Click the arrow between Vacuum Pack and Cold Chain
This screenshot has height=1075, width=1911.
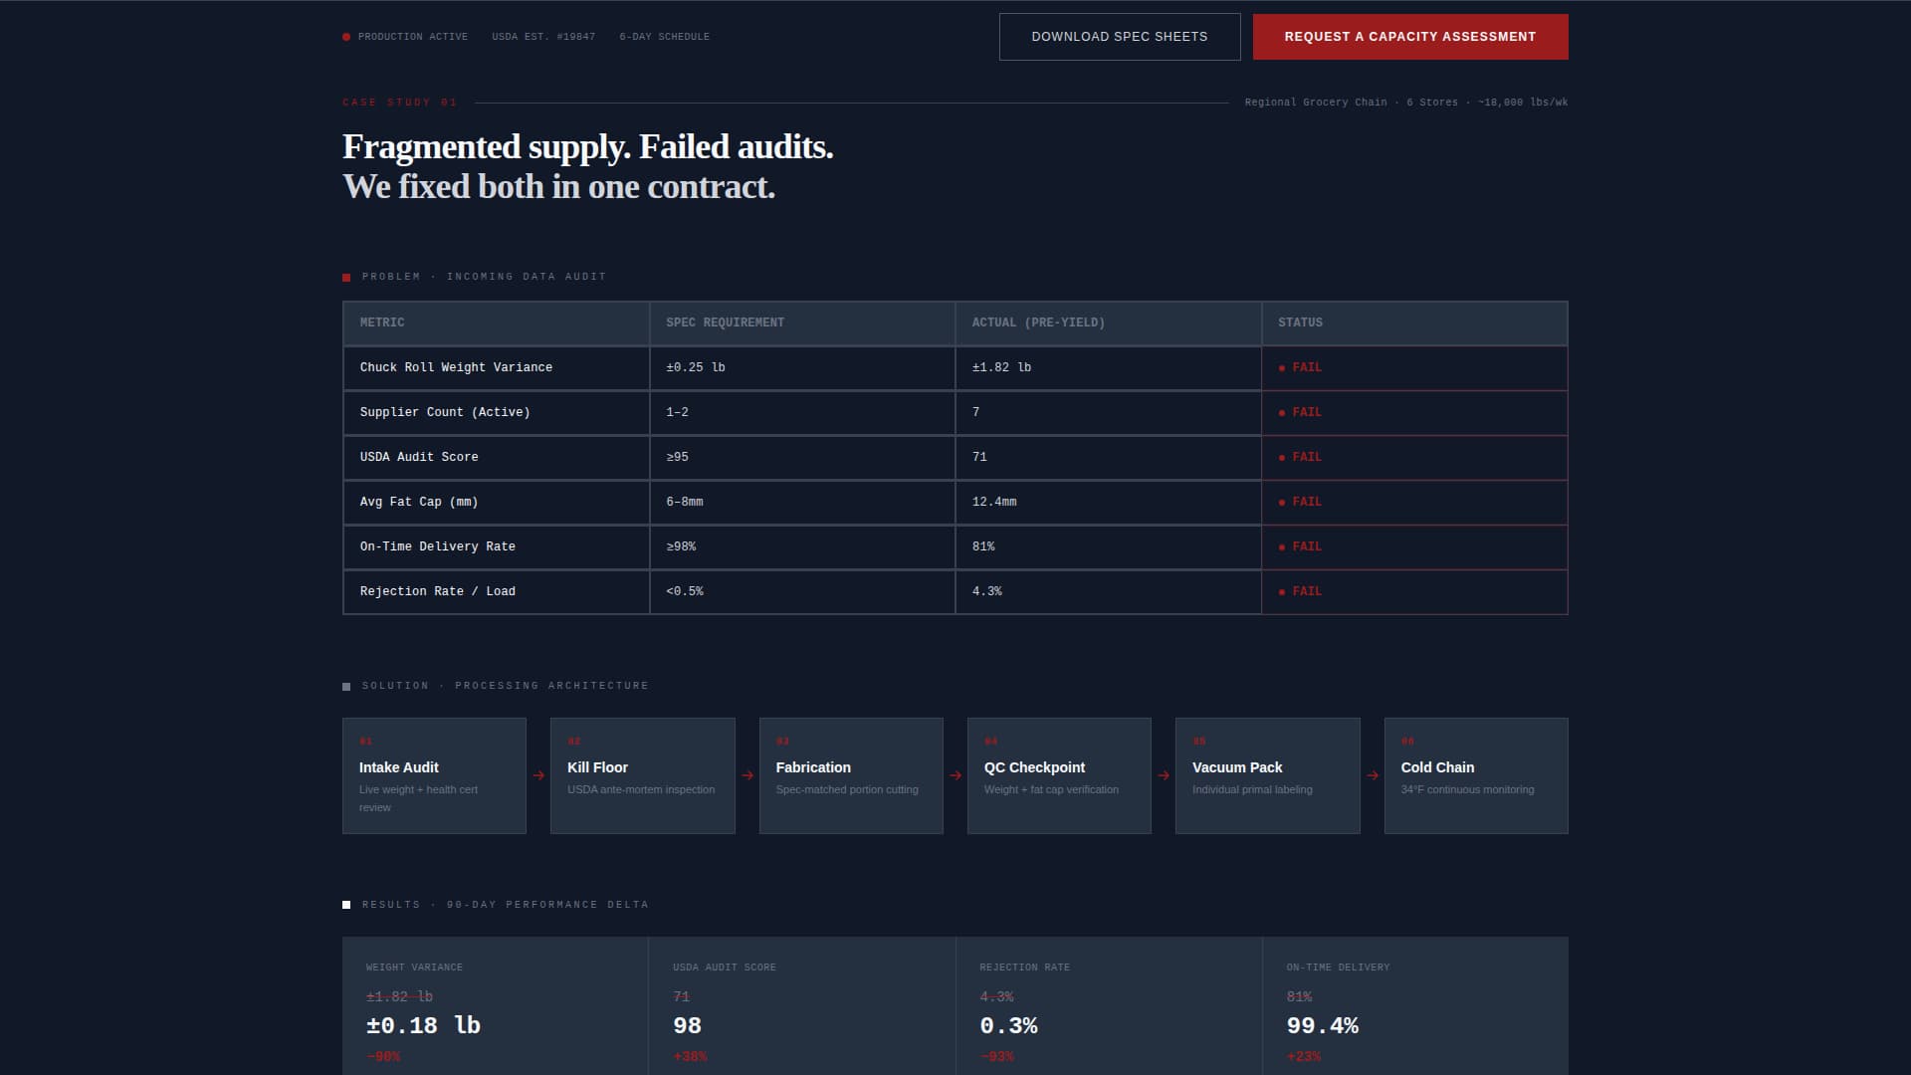1372,775
